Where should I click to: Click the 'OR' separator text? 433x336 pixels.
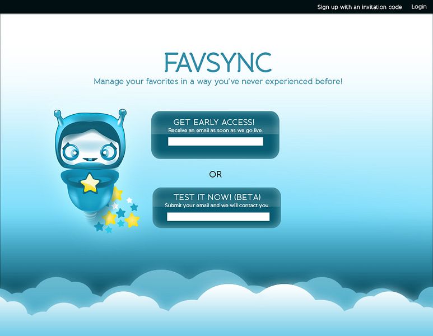[216, 174]
